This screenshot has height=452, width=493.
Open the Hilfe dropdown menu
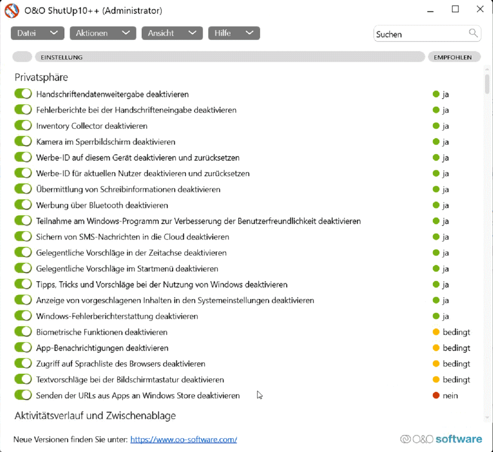click(234, 33)
